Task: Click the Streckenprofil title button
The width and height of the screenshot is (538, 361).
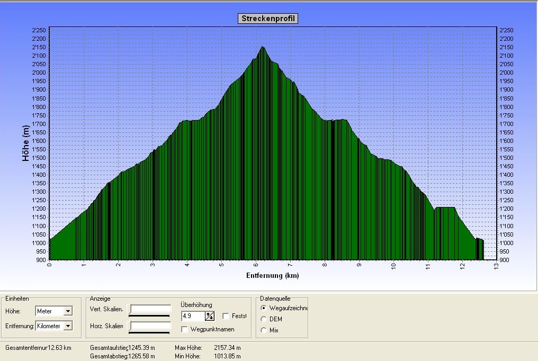Action: click(268, 19)
